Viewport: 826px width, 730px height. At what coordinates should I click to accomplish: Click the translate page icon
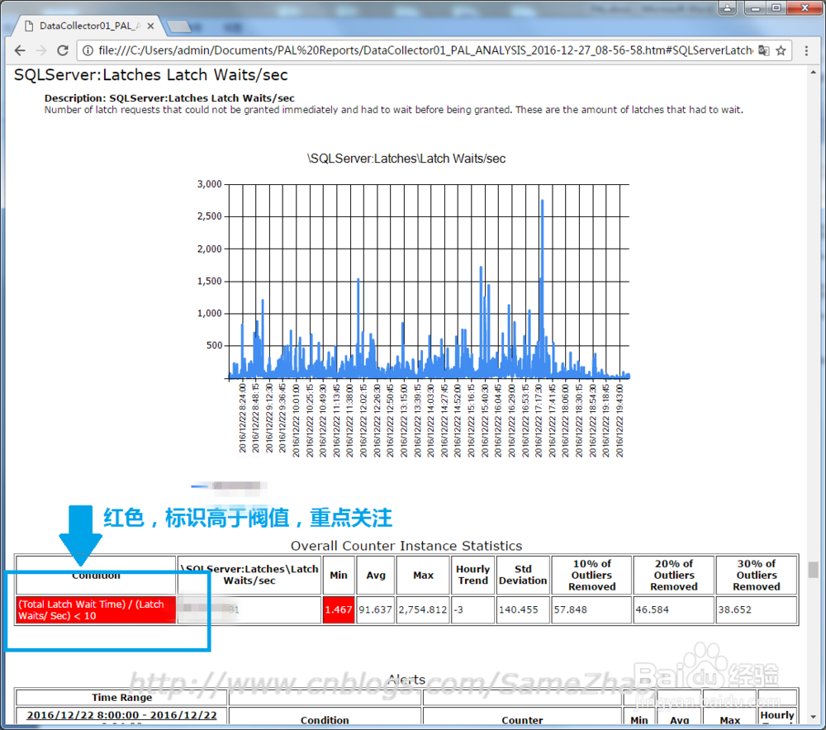point(764,50)
